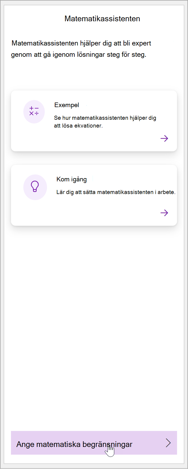Click the Matematikassistenten heading
This screenshot has height=469, width=188.
pyautogui.click(x=102, y=19)
